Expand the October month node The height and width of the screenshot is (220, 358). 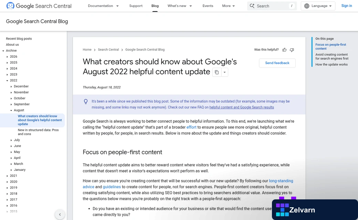[11, 98]
